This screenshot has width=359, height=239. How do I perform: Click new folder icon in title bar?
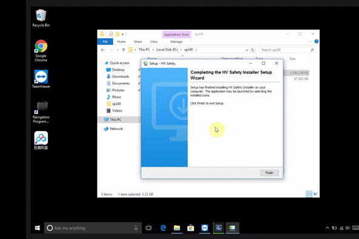(x=118, y=34)
